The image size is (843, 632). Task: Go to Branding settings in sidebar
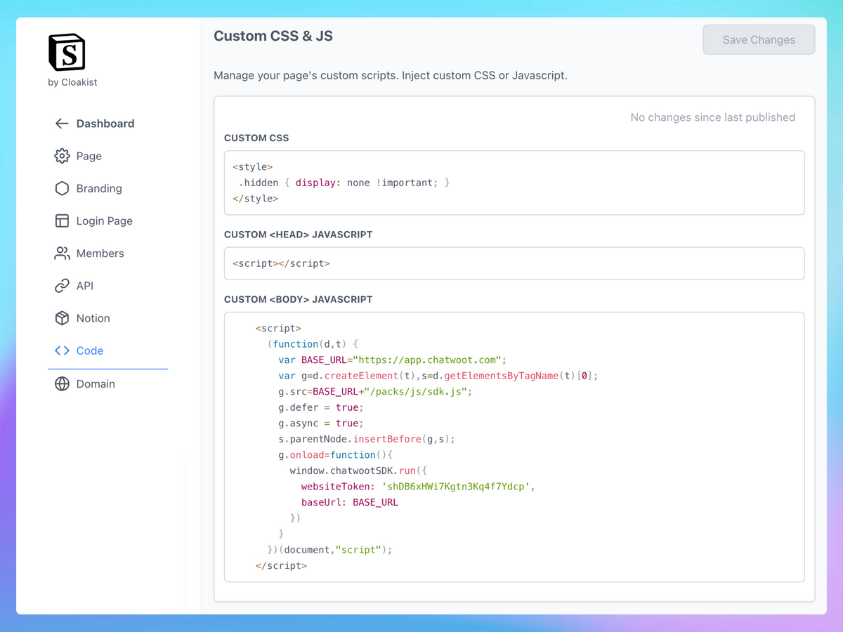coord(99,188)
